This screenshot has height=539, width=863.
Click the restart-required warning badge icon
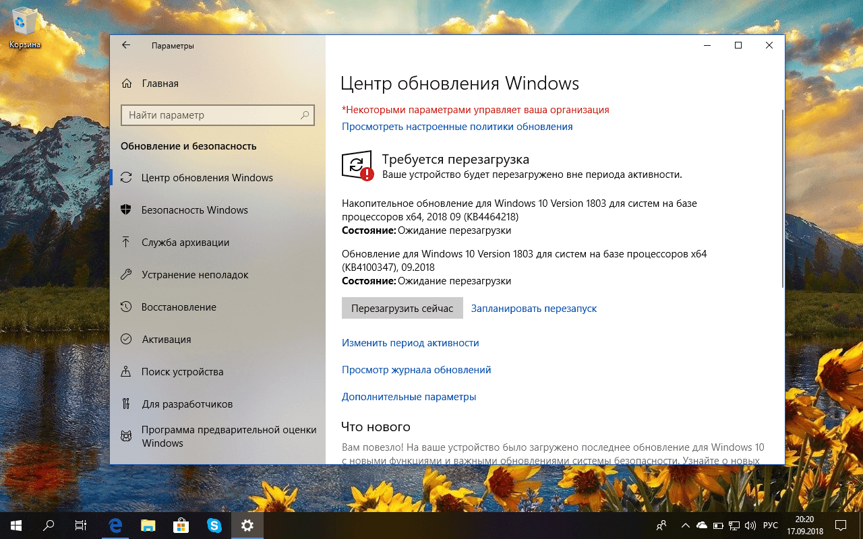(x=369, y=174)
